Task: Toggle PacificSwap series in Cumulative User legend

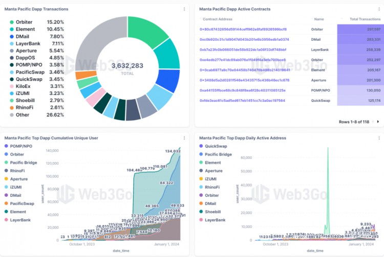Action: [x=19, y=204]
